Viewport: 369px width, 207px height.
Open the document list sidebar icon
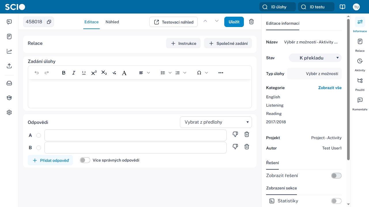pos(9,37)
